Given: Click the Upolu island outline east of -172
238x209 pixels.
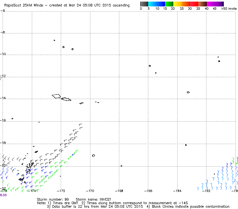Looking at the screenshot, I should pos(66,99).
